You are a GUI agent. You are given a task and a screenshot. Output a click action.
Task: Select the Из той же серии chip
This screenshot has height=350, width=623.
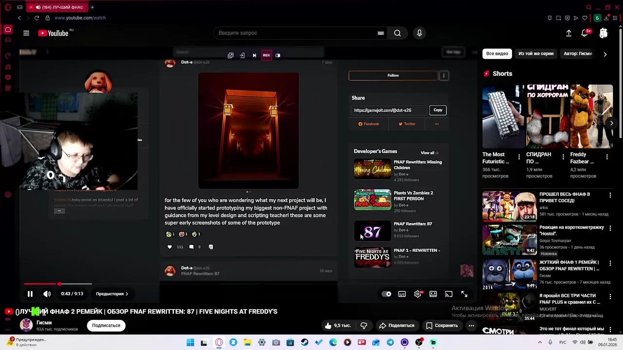(536, 53)
